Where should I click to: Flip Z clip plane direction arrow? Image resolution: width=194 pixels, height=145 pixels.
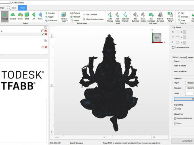click(181, 42)
